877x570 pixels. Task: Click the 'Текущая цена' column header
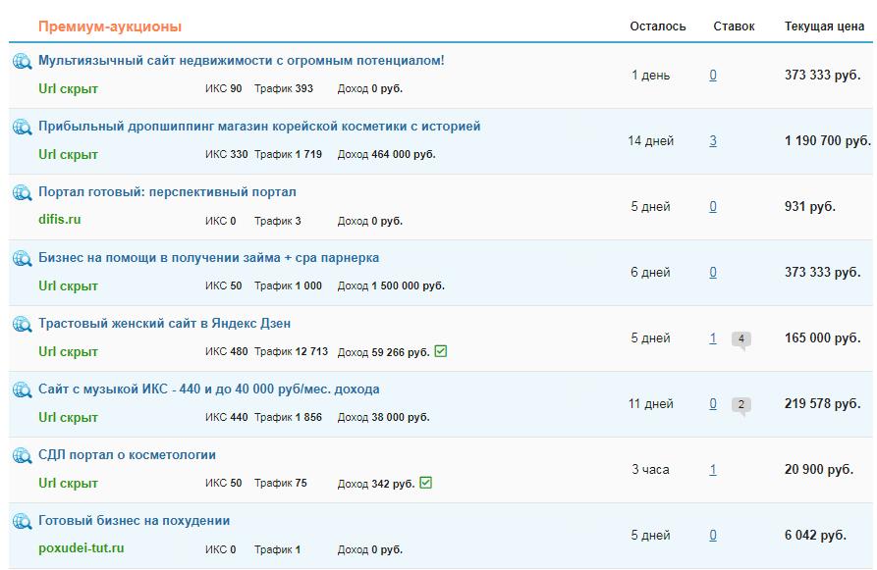[x=824, y=26]
